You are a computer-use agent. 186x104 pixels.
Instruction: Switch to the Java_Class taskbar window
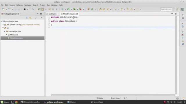[97, 102]
